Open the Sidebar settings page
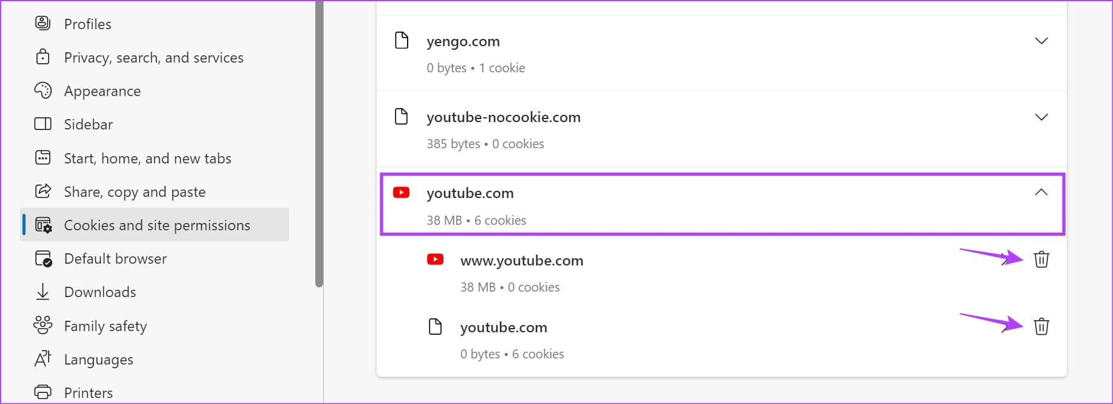The image size is (1113, 404). [89, 125]
